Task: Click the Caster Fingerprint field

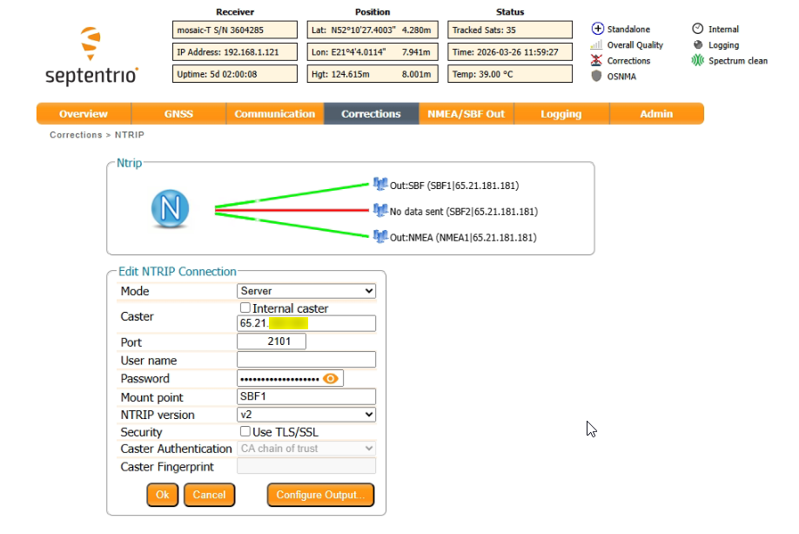Action: click(x=306, y=466)
